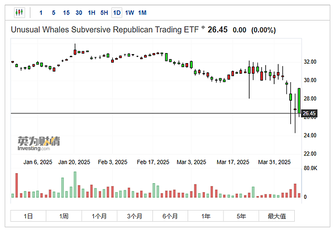Click the (0.00%) percent change value
Viewport: 335px width, 234px height.
(x=264, y=30)
